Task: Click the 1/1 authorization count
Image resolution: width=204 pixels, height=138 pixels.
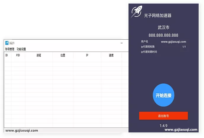Action: coord(184,47)
